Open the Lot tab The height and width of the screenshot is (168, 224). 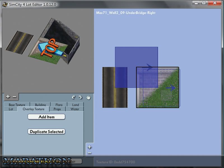coord(11,109)
